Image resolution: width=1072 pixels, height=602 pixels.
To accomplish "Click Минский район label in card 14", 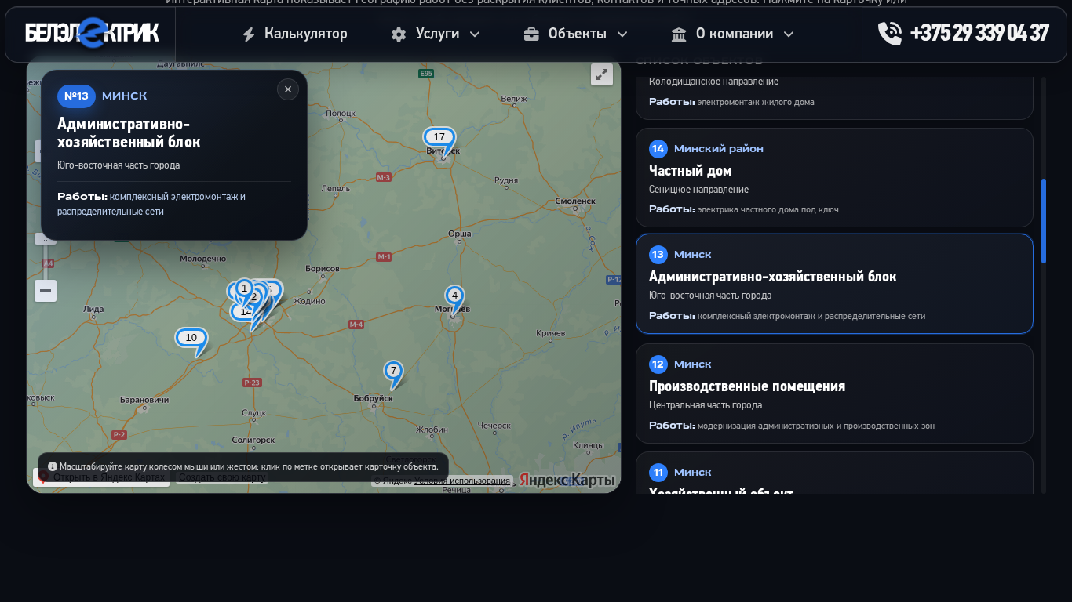I will tap(719, 149).
